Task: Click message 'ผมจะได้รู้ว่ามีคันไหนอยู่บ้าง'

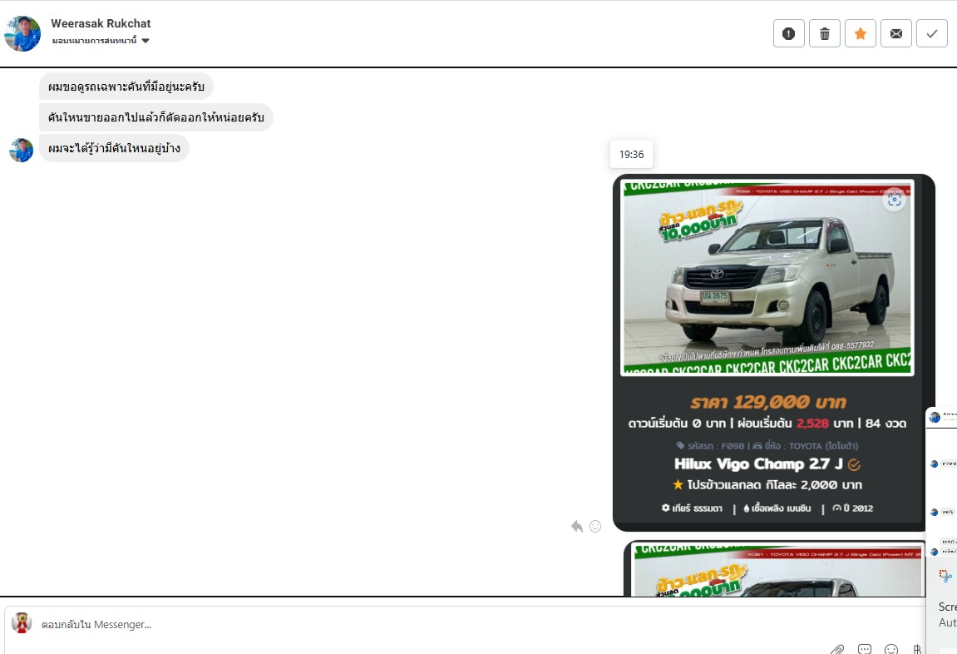Action: 114,148
